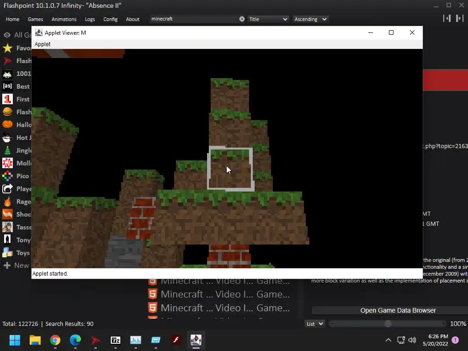The width and height of the screenshot is (468, 351).
Task: Open the About tab
Action: point(133,19)
